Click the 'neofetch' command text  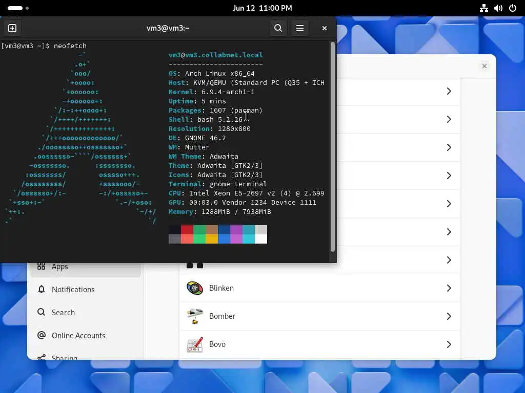70,46
